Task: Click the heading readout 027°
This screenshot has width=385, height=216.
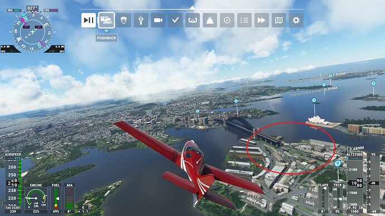Action: pyautogui.click(x=33, y=8)
